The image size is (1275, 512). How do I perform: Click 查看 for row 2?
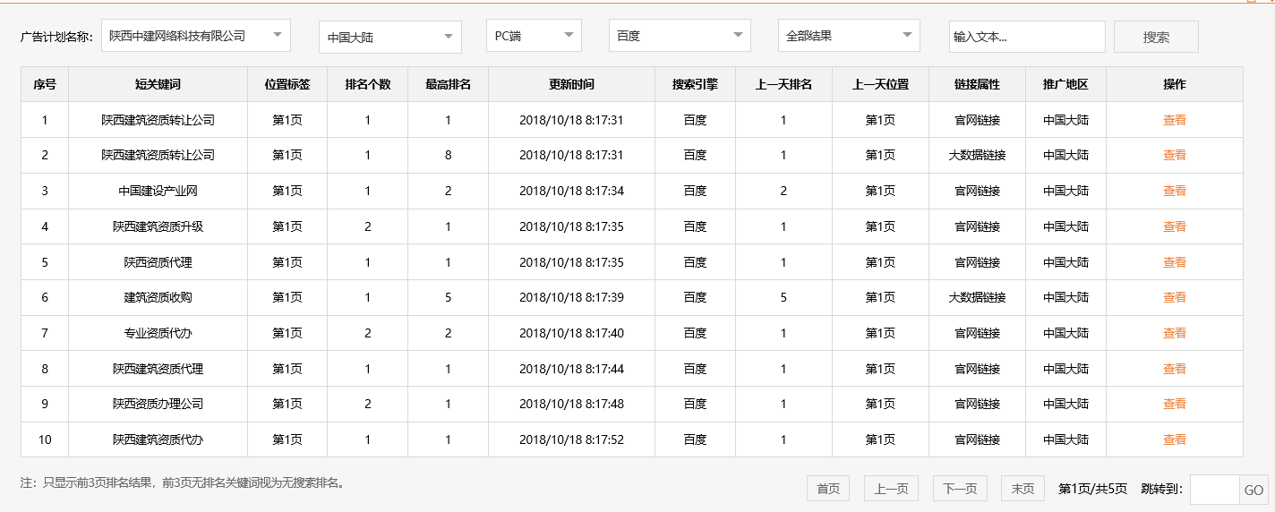click(1174, 155)
